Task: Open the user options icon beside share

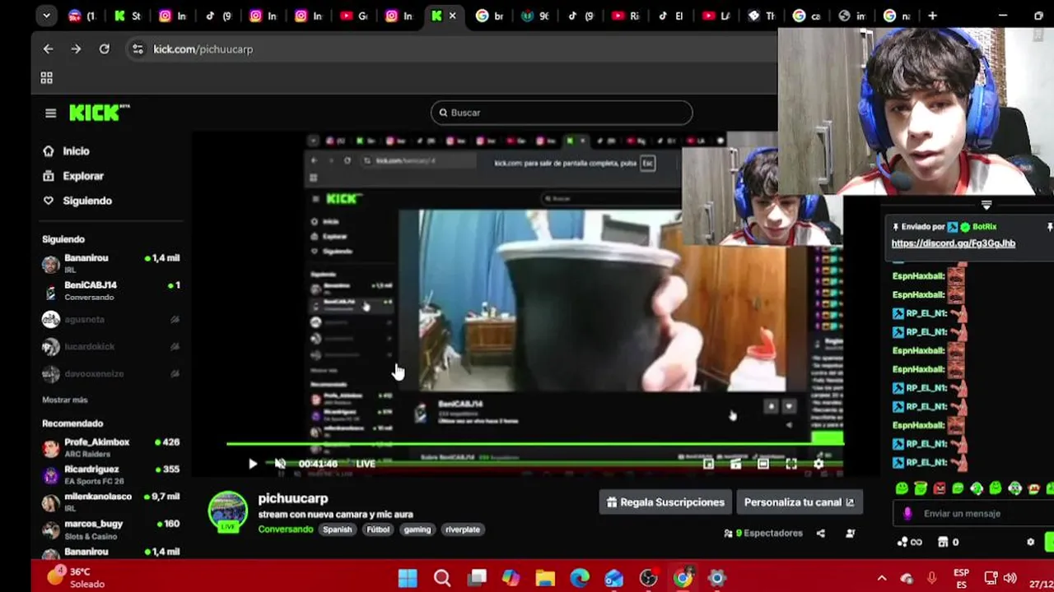Action: tap(851, 533)
